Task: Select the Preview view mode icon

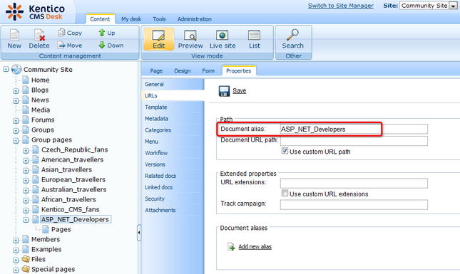Action: 190,36
